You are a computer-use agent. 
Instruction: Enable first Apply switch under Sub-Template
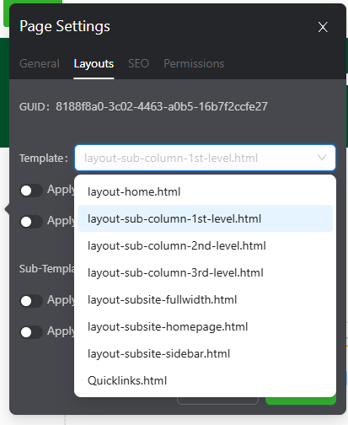31,301
